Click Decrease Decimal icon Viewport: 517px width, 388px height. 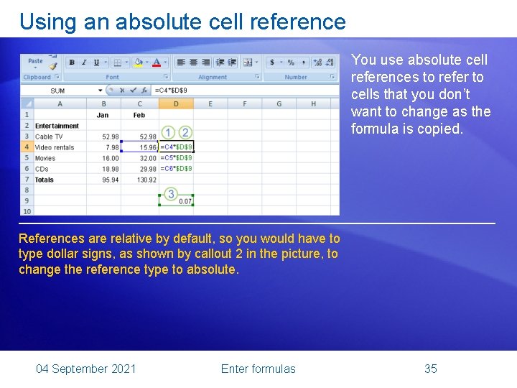coord(330,63)
